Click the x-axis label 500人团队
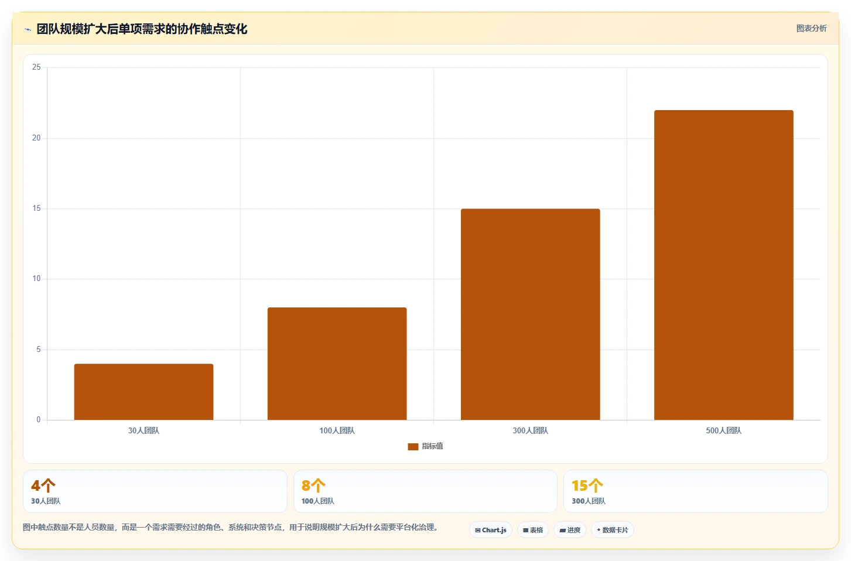Viewport: 851px width, 561px height. coord(723,430)
